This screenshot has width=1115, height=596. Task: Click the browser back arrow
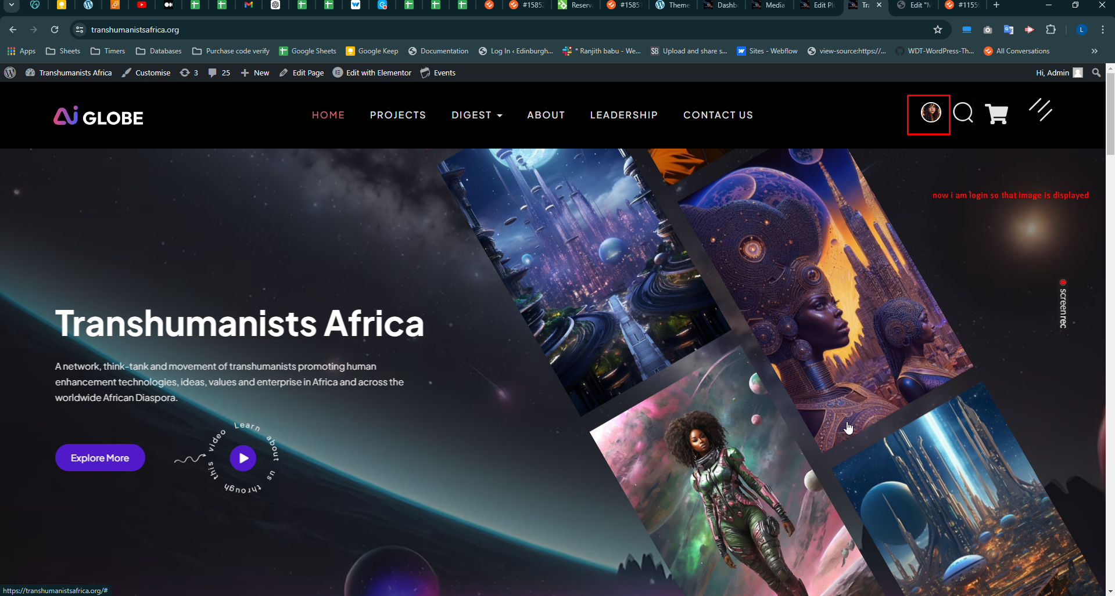13,30
